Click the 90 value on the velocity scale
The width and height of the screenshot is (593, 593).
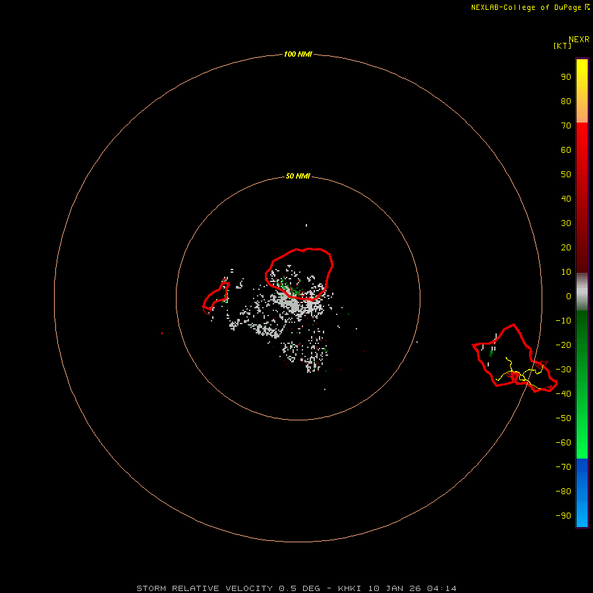click(x=566, y=77)
